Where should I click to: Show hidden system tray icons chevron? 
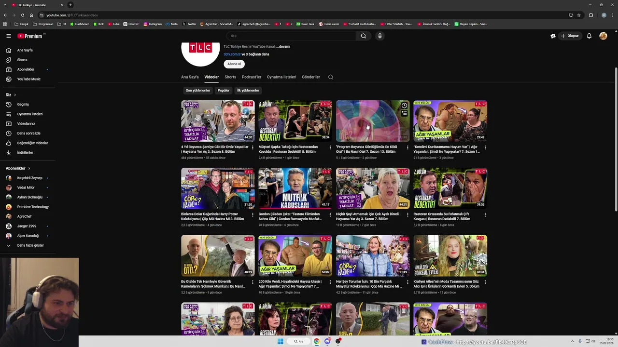(572, 341)
